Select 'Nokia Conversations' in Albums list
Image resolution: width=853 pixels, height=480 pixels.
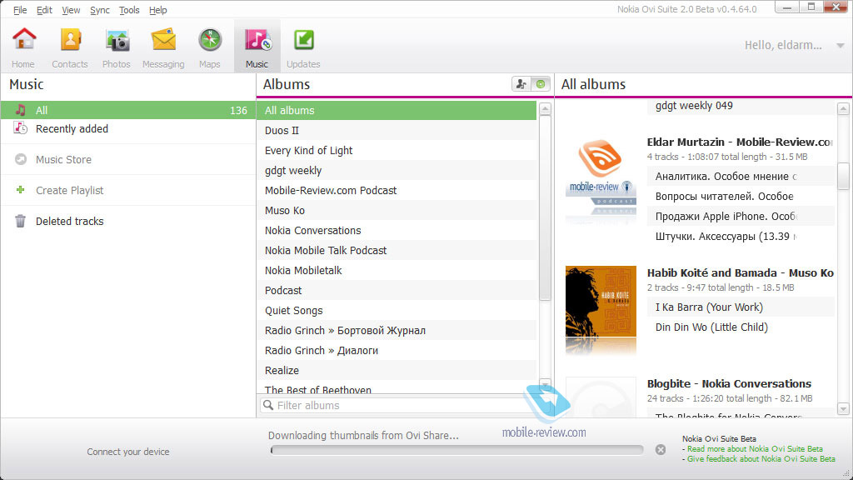397,231
